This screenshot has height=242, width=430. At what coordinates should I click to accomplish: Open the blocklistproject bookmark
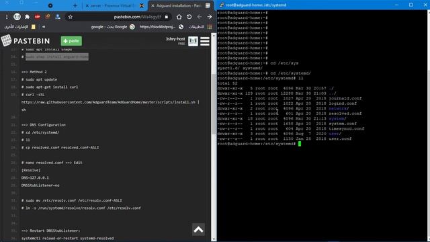161,27
